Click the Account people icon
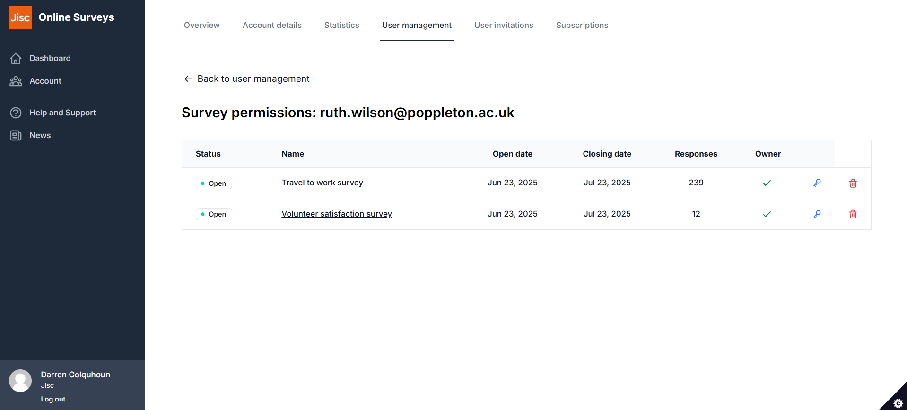The height and width of the screenshot is (410, 907). 16,81
